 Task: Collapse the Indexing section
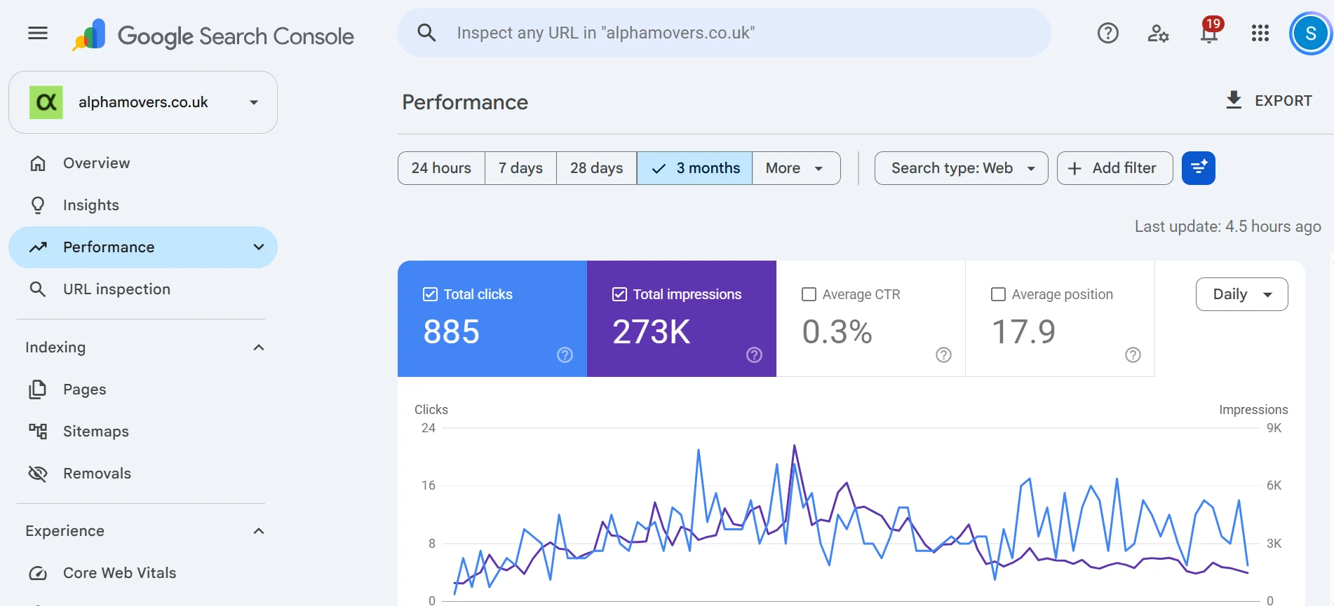click(x=259, y=347)
